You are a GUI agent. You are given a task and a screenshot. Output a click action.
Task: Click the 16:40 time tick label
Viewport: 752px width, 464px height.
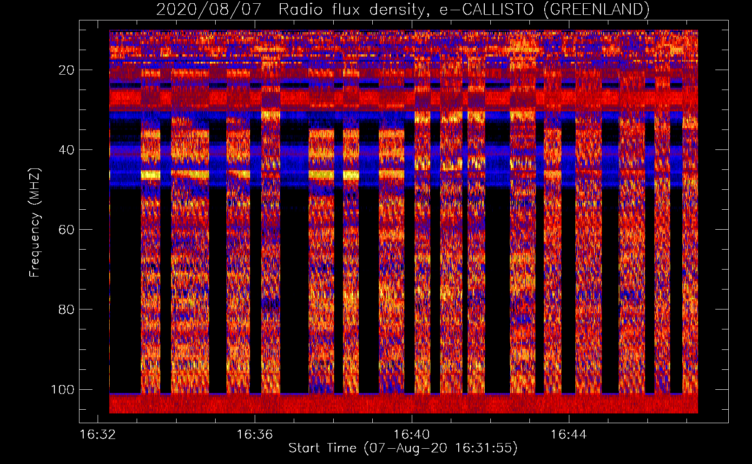pyautogui.click(x=412, y=435)
